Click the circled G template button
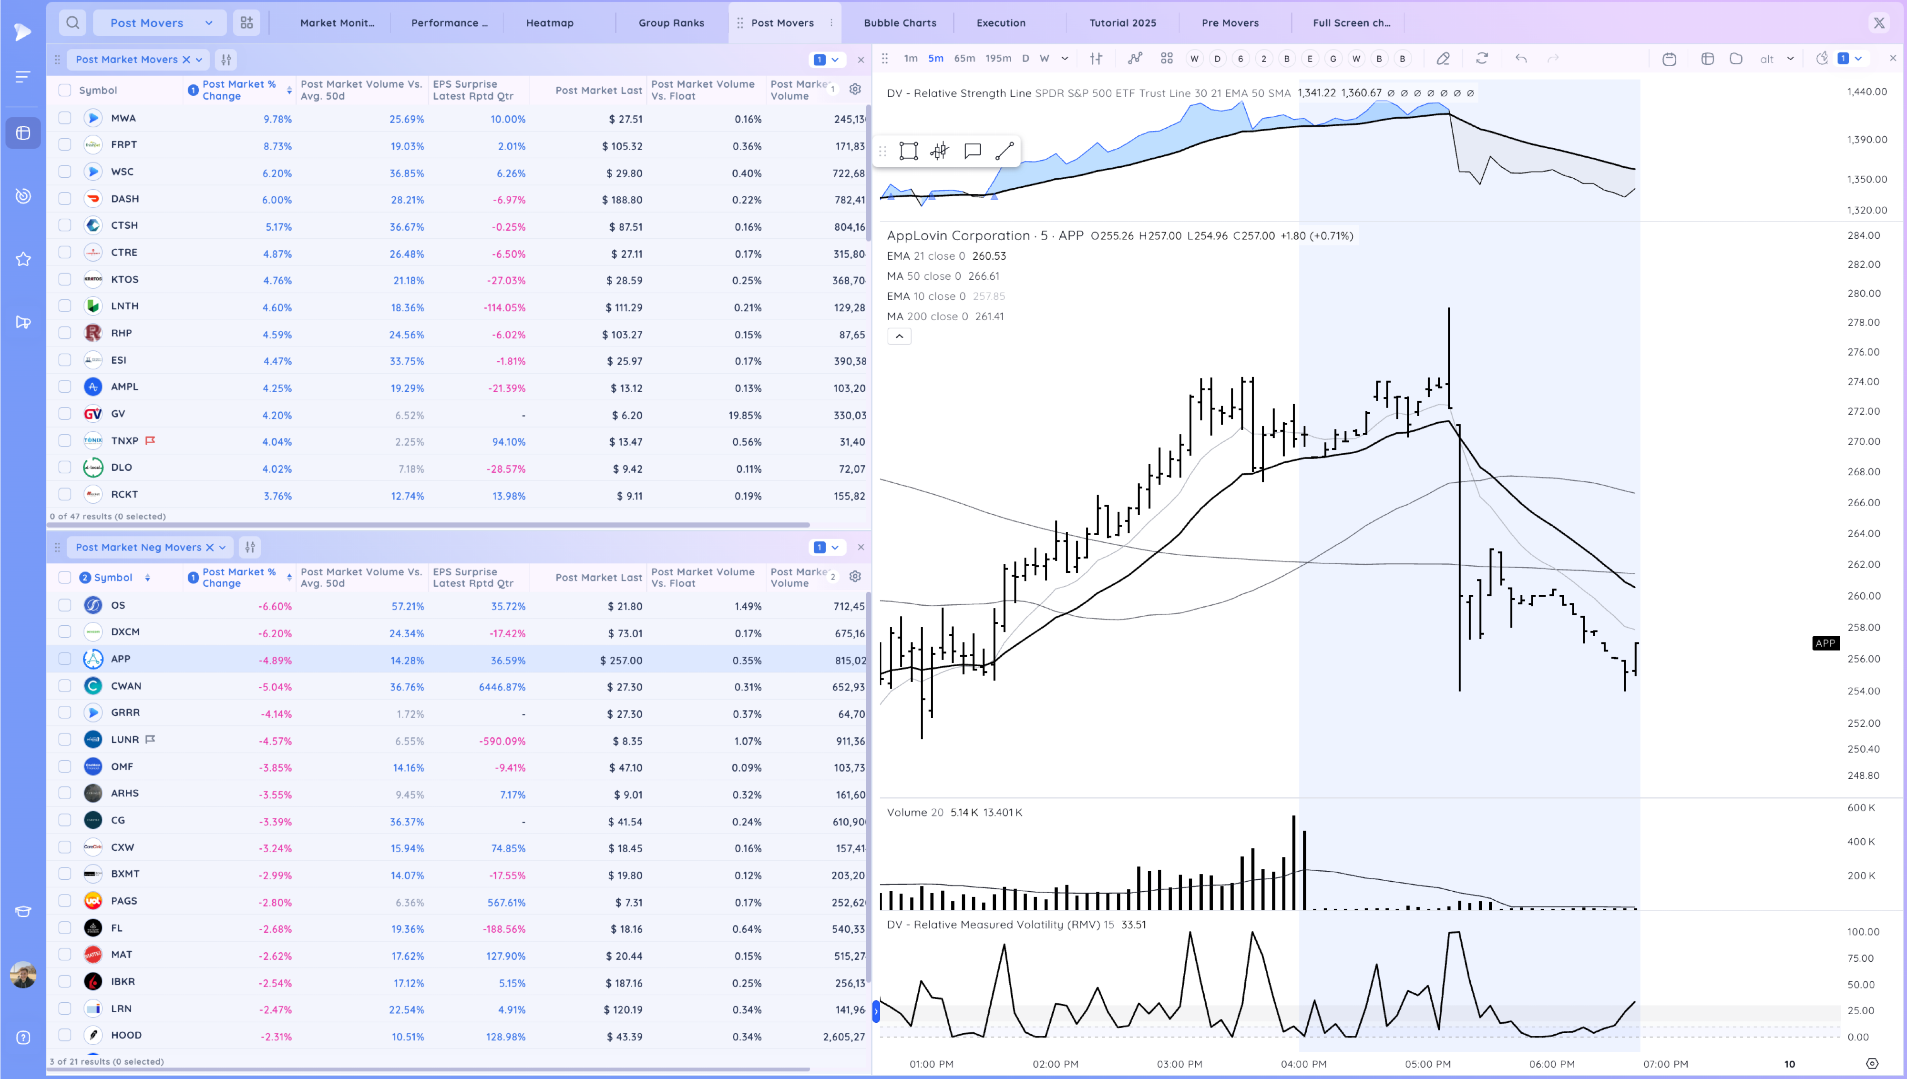This screenshot has width=1907, height=1079. (1333, 59)
